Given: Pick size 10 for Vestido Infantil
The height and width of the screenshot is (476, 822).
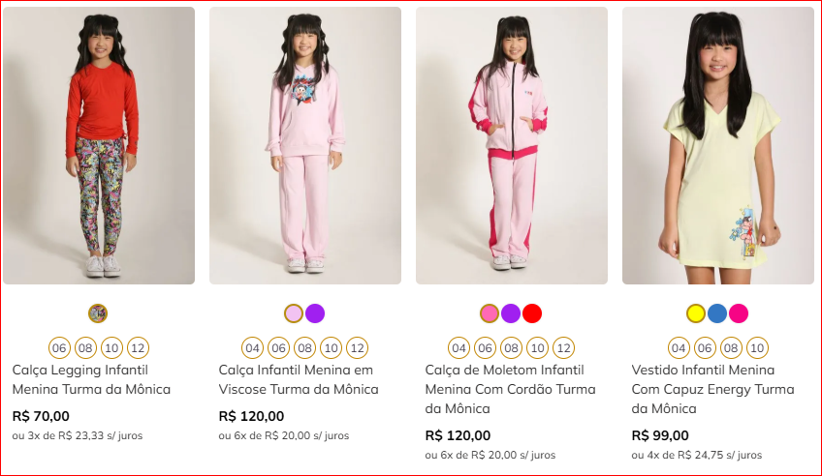Looking at the screenshot, I should tap(757, 347).
